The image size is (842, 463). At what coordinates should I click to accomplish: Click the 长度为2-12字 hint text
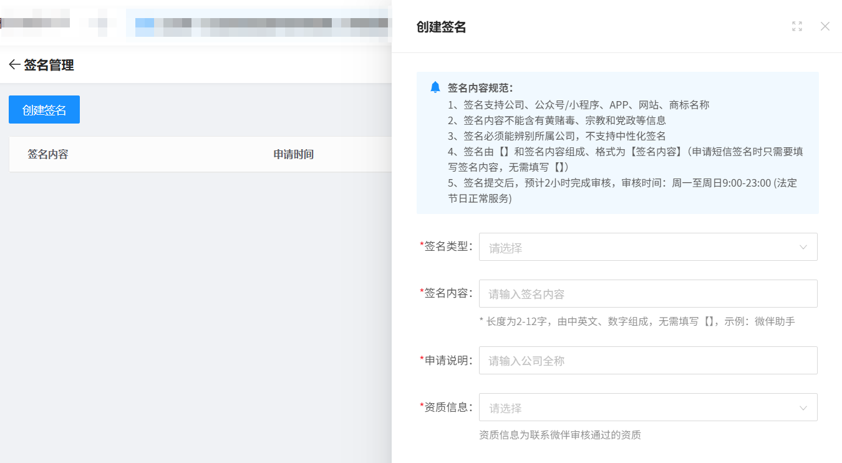(637, 321)
